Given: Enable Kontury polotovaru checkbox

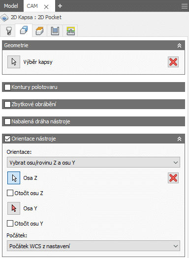Looking at the screenshot, I should pos(7,87).
